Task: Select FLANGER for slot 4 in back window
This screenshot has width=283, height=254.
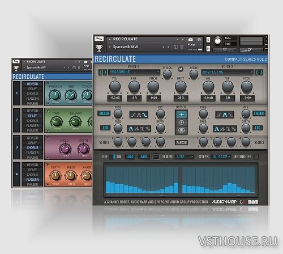Action: (32, 180)
